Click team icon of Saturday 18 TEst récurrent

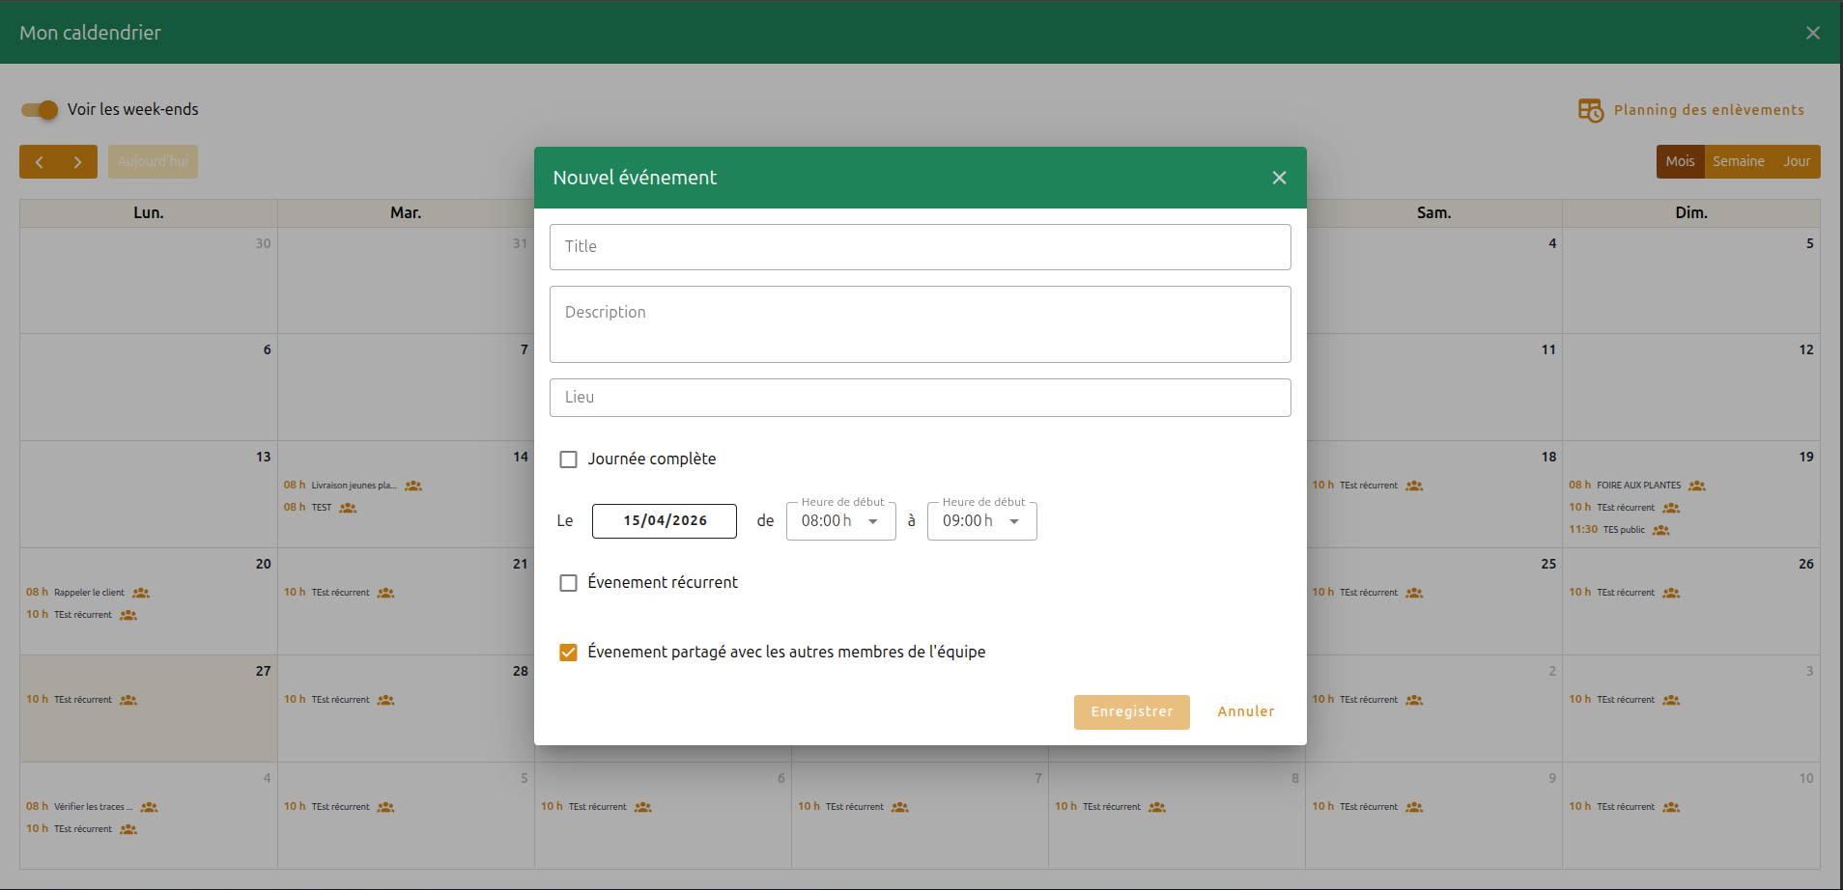pyautogui.click(x=1414, y=486)
